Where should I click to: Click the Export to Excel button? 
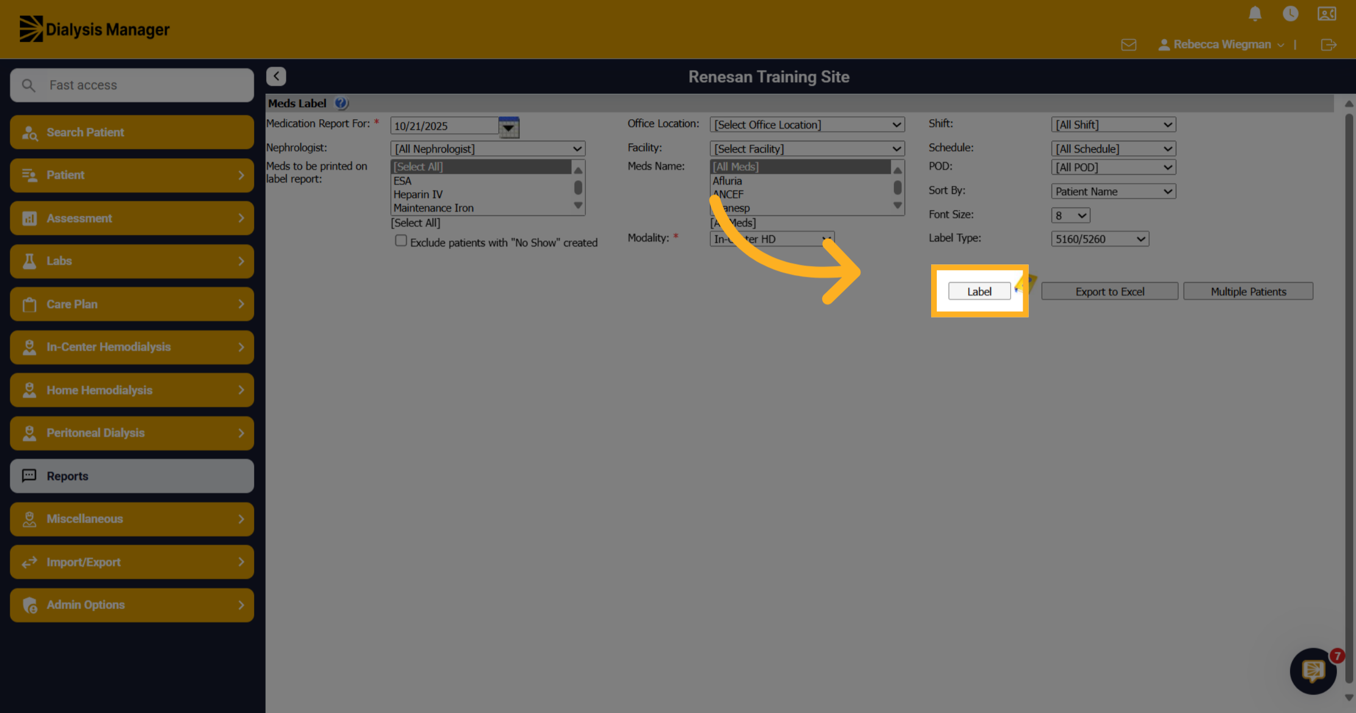[1110, 292]
